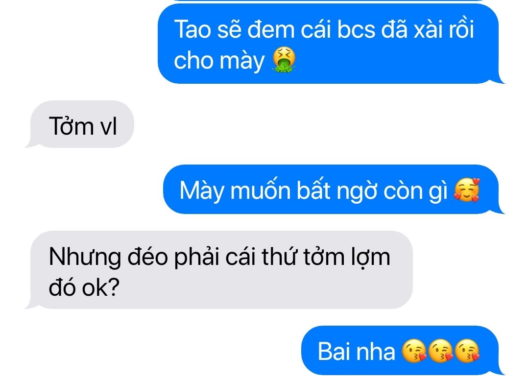Click the tail of the "Tởm vl" bubble

[x=31, y=144]
